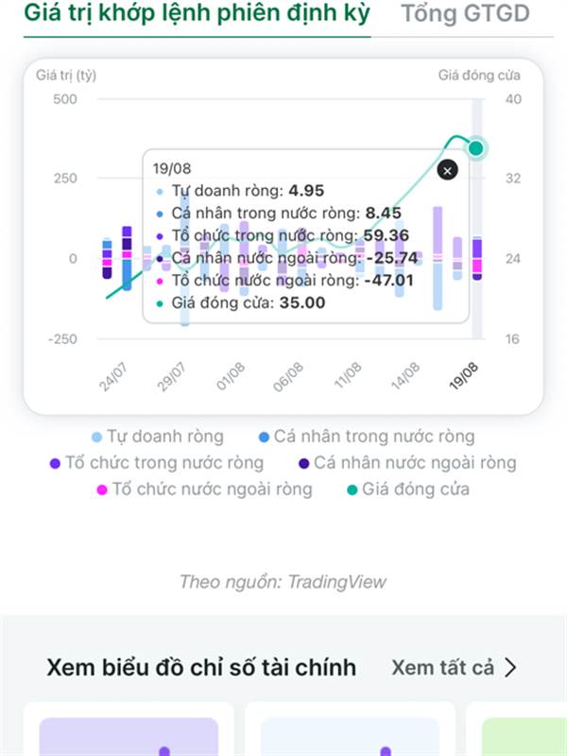This screenshot has width=567, height=756.
Task: Select the 24/07 date label on axis
Action: (x=112, y=377)
